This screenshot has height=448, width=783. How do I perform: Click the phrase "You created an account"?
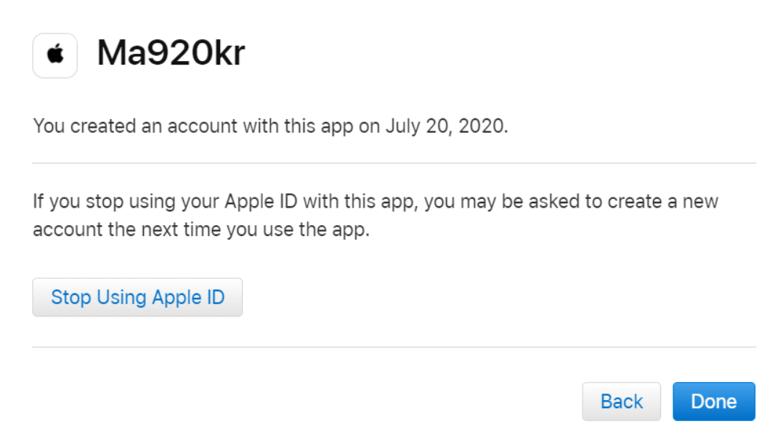(135, 126)
